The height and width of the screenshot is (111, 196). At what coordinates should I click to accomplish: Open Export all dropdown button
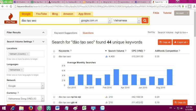click(x=181, y=42)
